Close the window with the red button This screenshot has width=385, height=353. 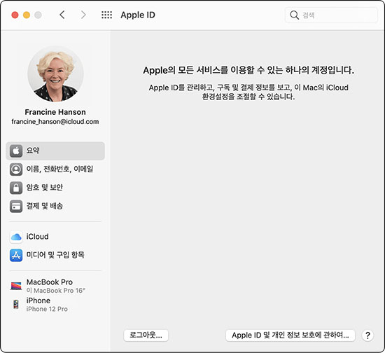(15, 15)
